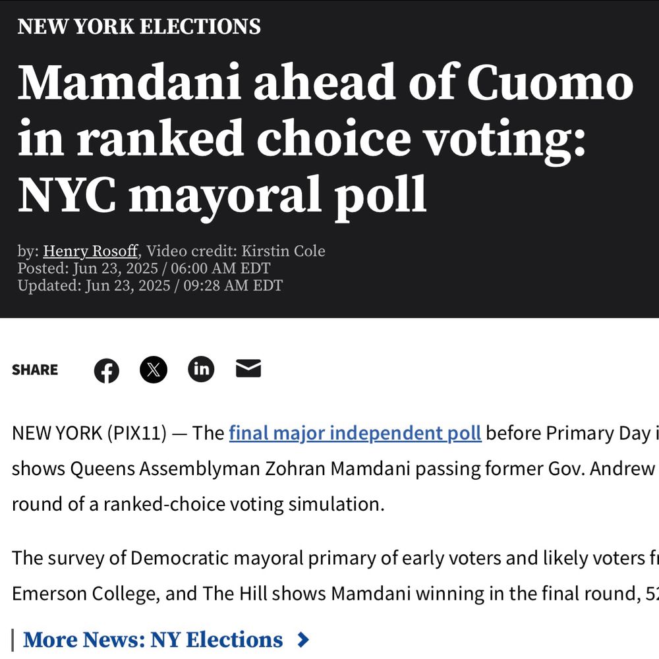Share the article on LinkedIn
The image size is (659, 659).
(x=201, y=369)
